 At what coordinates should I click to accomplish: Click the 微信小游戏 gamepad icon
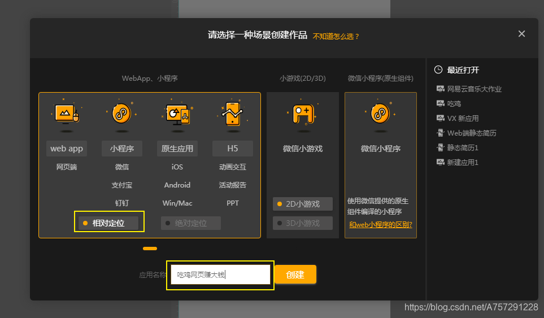coord(303,114)
